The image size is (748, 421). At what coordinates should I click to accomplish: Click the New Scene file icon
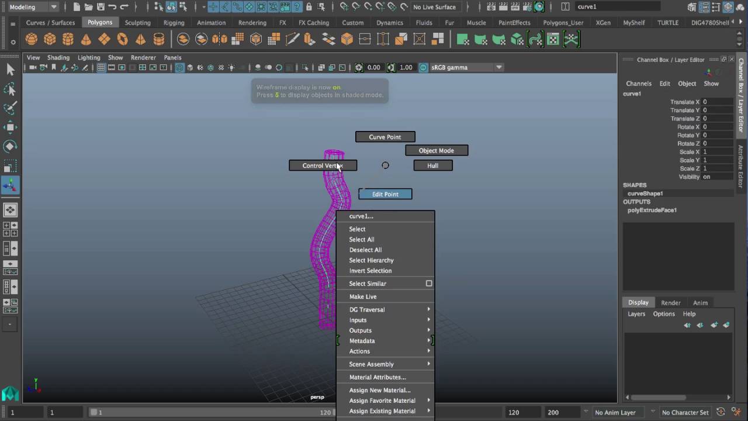pyautogui.click(x=77, y=7)
